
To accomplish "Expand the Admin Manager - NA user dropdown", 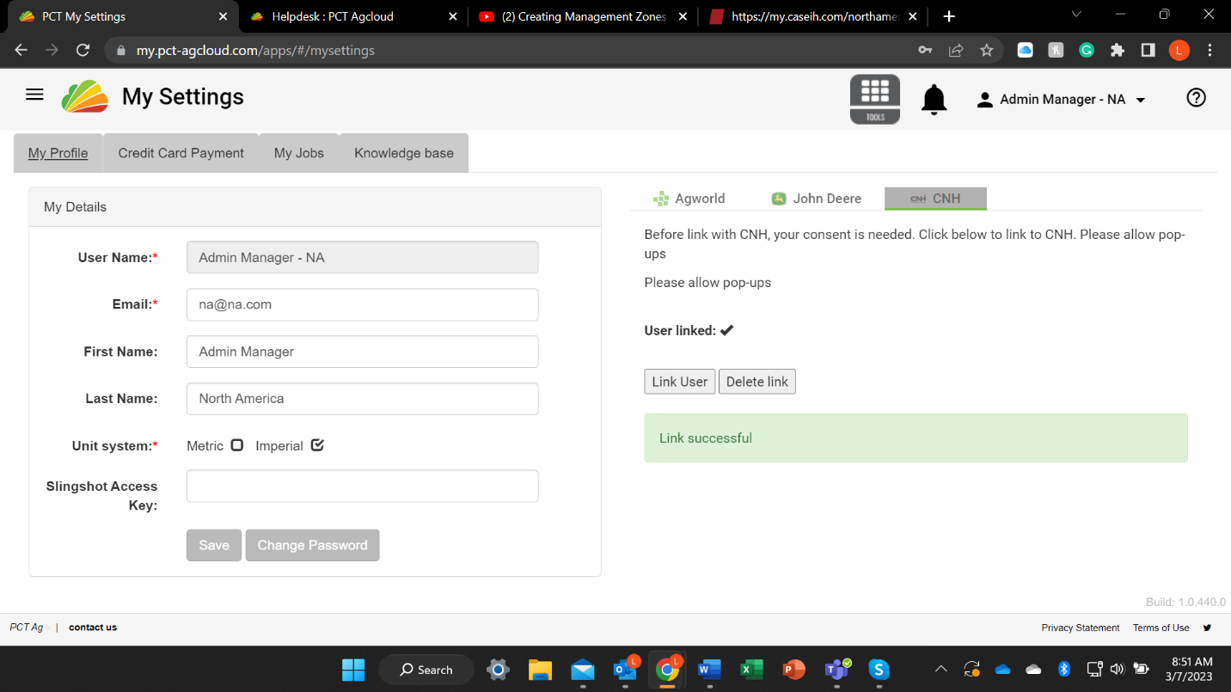I will click(x=1061, y=100).
